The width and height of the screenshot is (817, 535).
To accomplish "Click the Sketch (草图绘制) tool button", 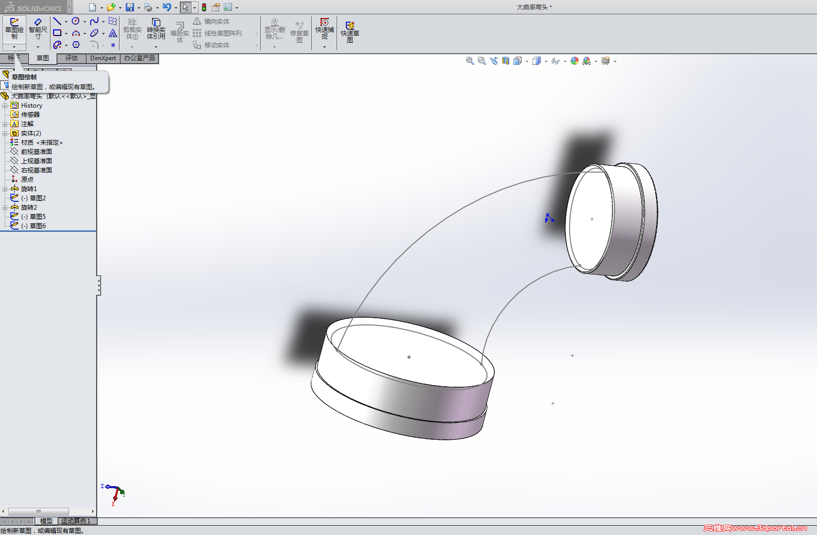I will coord(14,29).
